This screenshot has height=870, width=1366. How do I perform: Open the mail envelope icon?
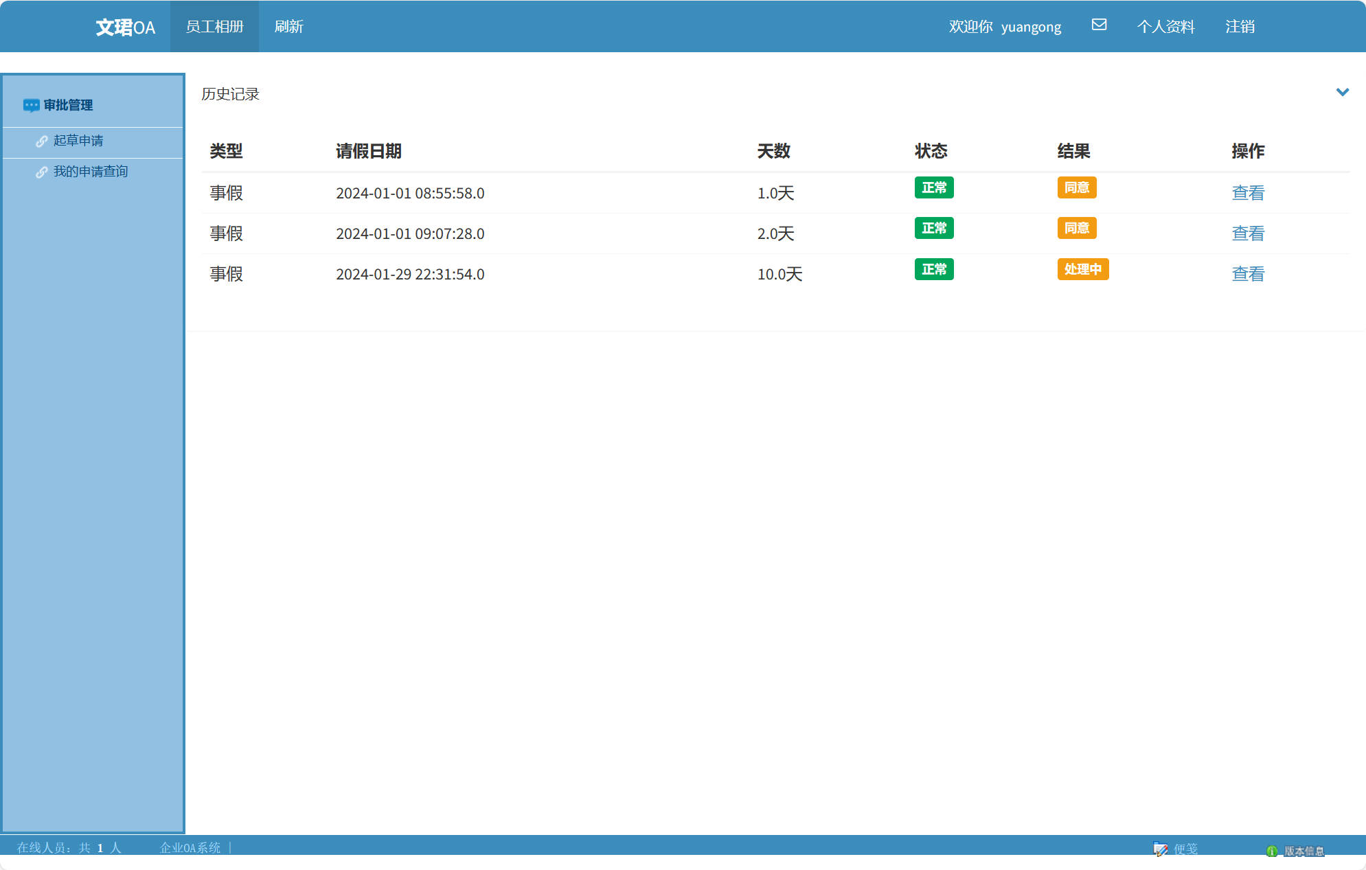[1099, 25]
